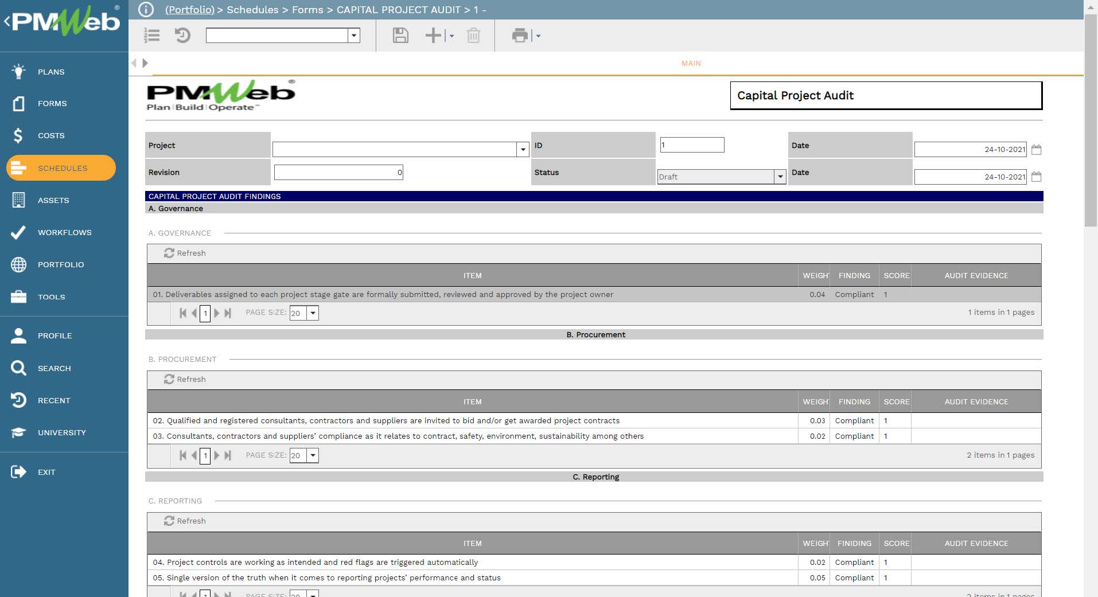Go to previous tab with left arrow
The image size is (1098, 597).
coord(134,63)
